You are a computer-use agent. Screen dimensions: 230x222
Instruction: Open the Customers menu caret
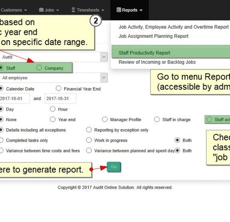(x=25, y=10)
